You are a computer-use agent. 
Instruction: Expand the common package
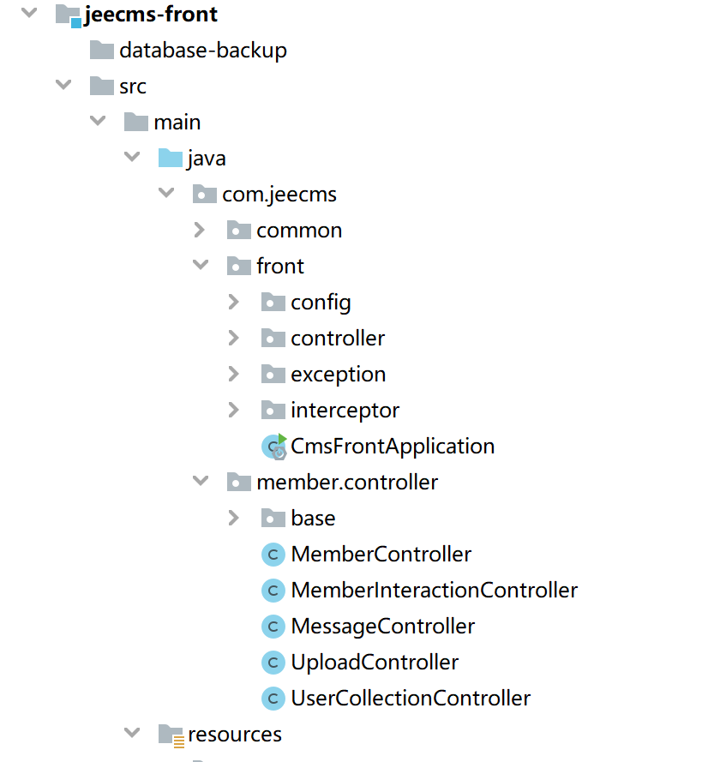[200, 231]
